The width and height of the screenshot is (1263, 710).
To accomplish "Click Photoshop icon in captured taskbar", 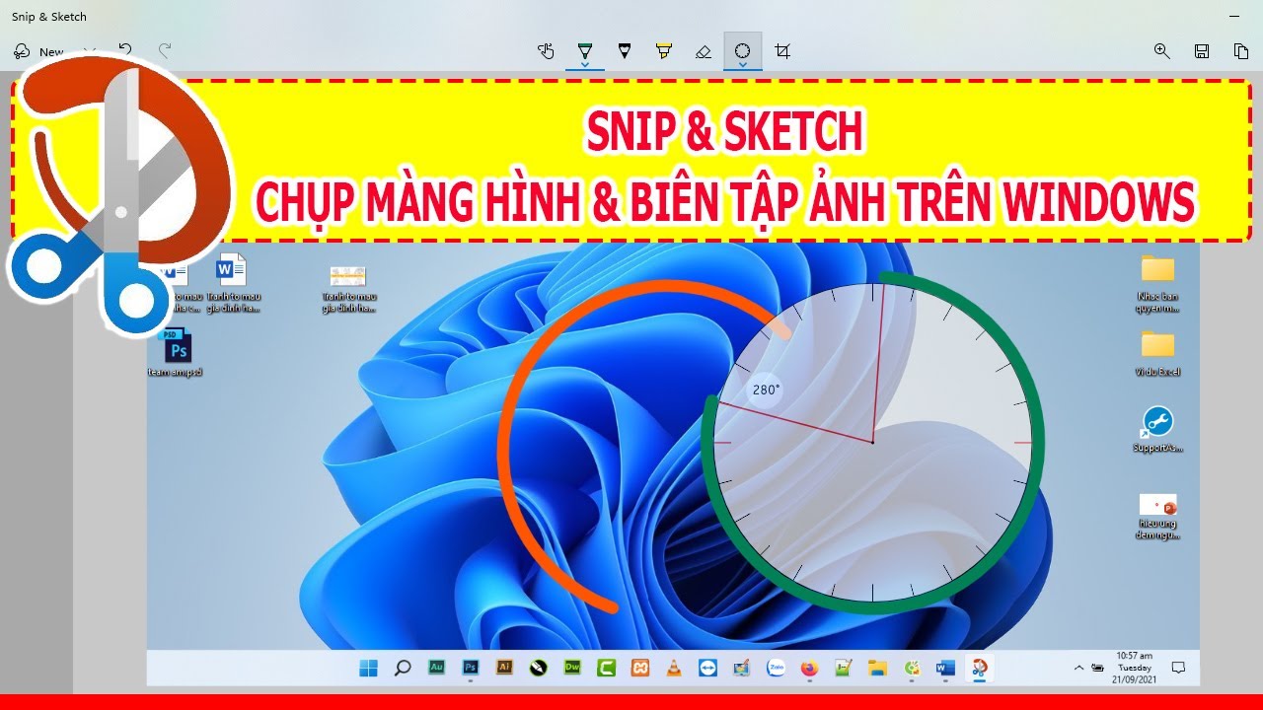I will (471, 668).
